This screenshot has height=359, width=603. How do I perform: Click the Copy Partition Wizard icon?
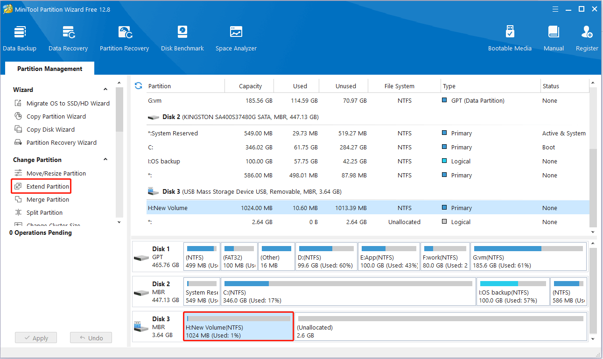click(x=18, y=116)
